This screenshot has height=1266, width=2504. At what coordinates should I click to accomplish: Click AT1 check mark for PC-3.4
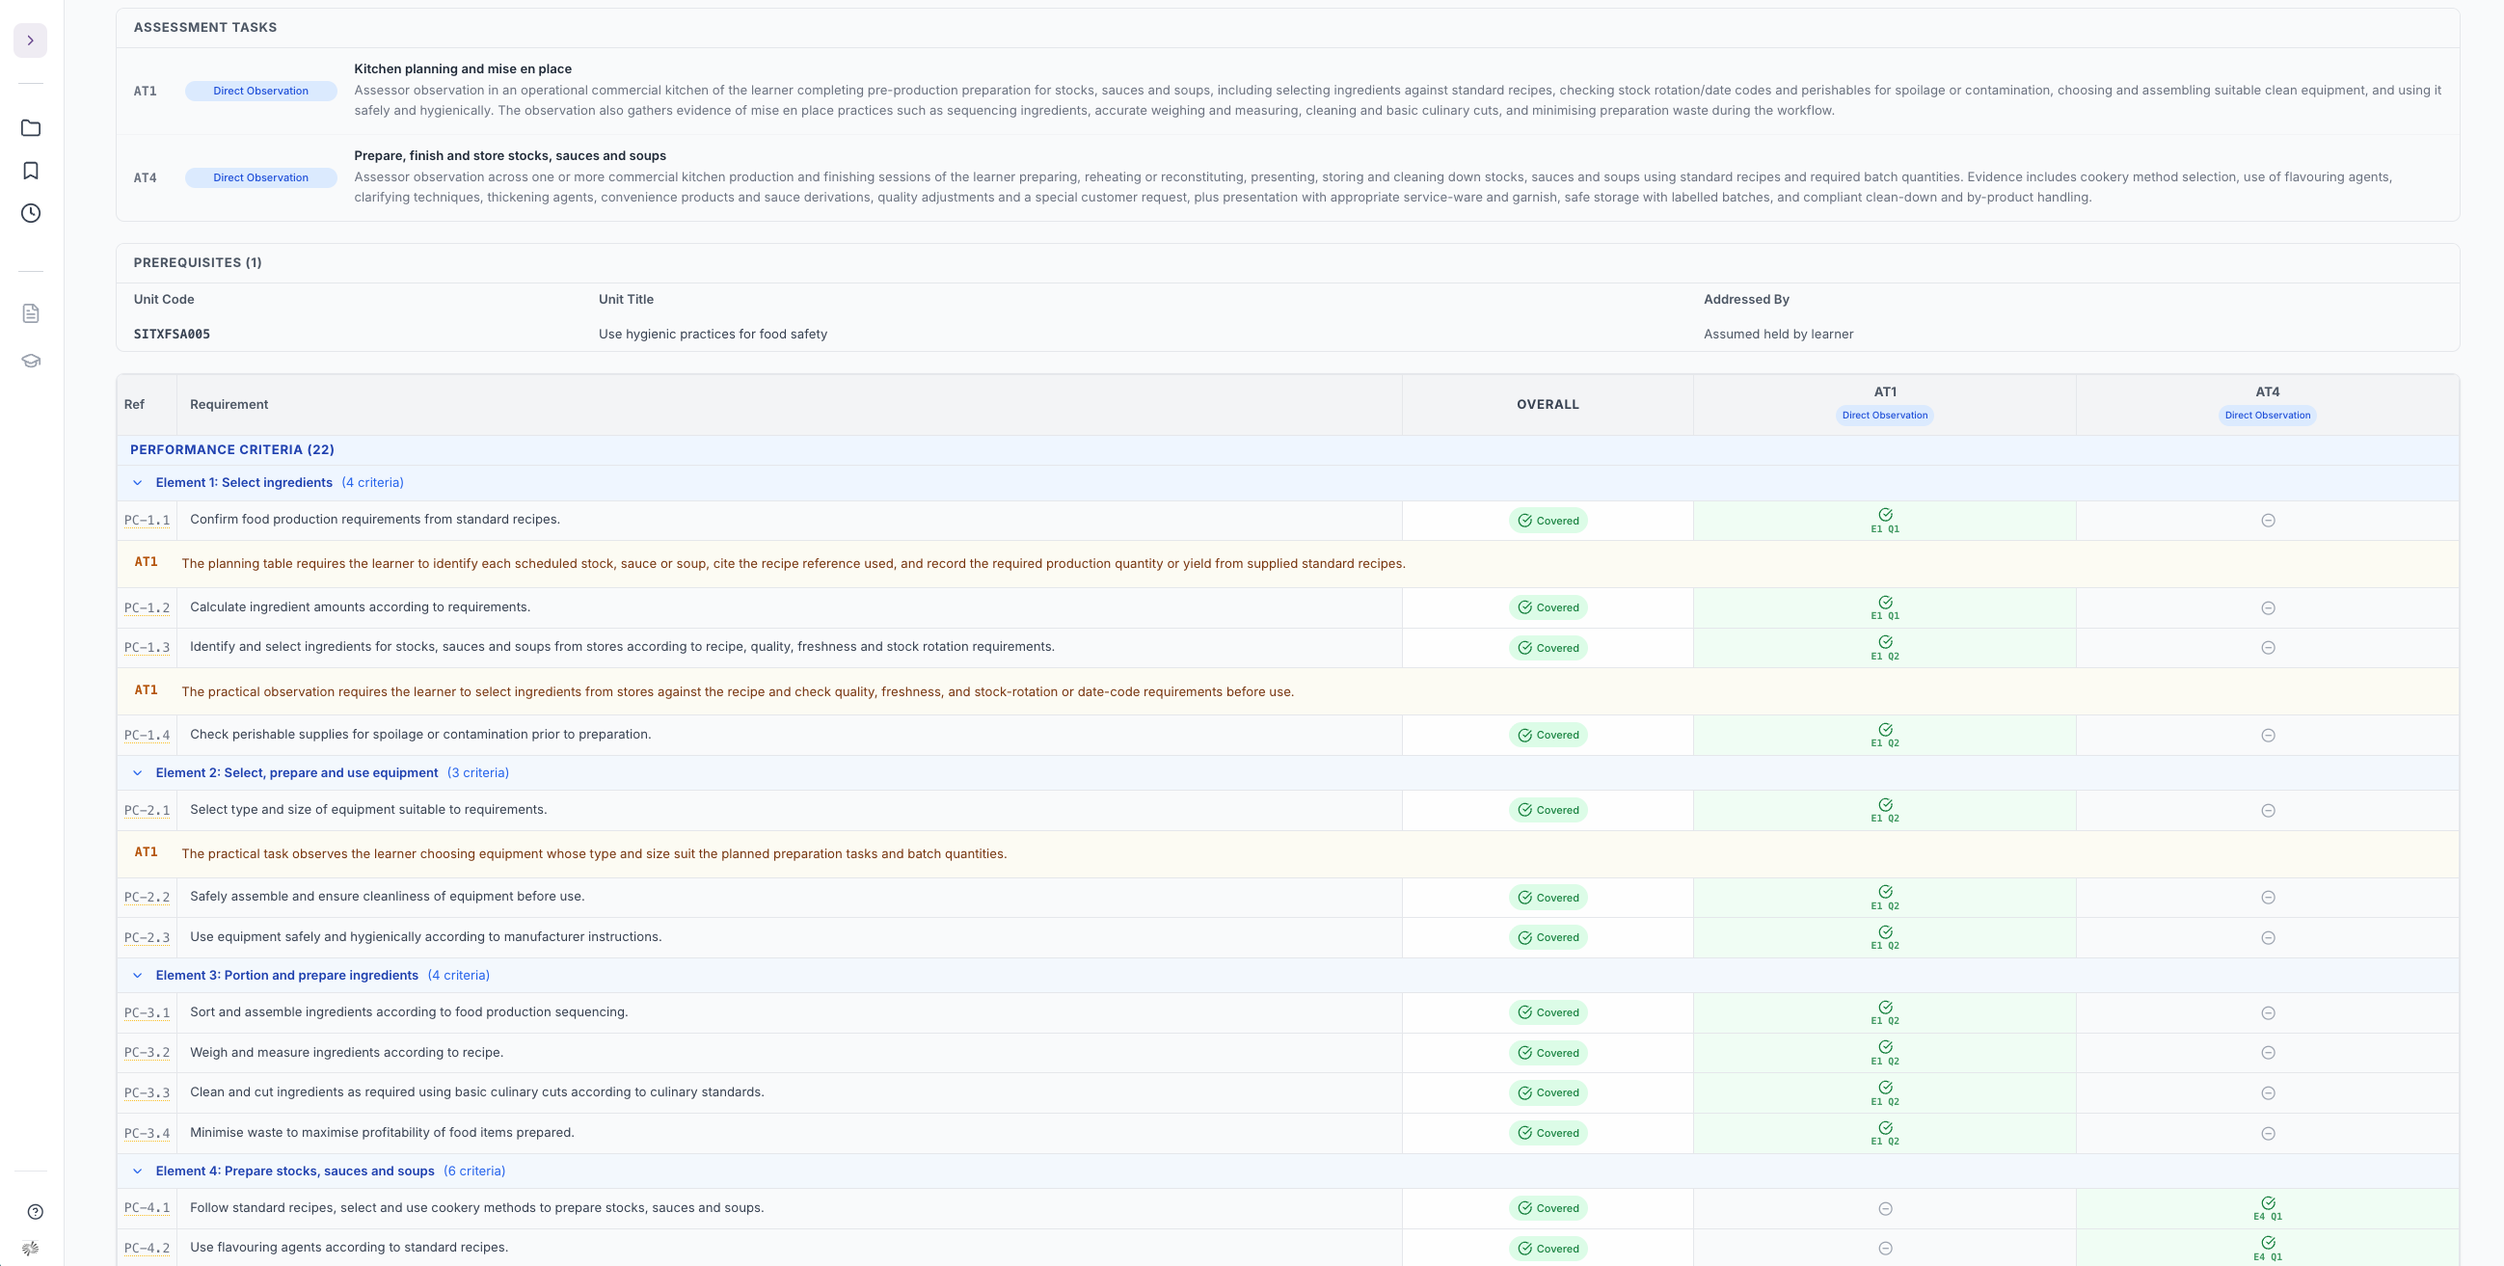pyautogui.click(x=1885, y=1128)
